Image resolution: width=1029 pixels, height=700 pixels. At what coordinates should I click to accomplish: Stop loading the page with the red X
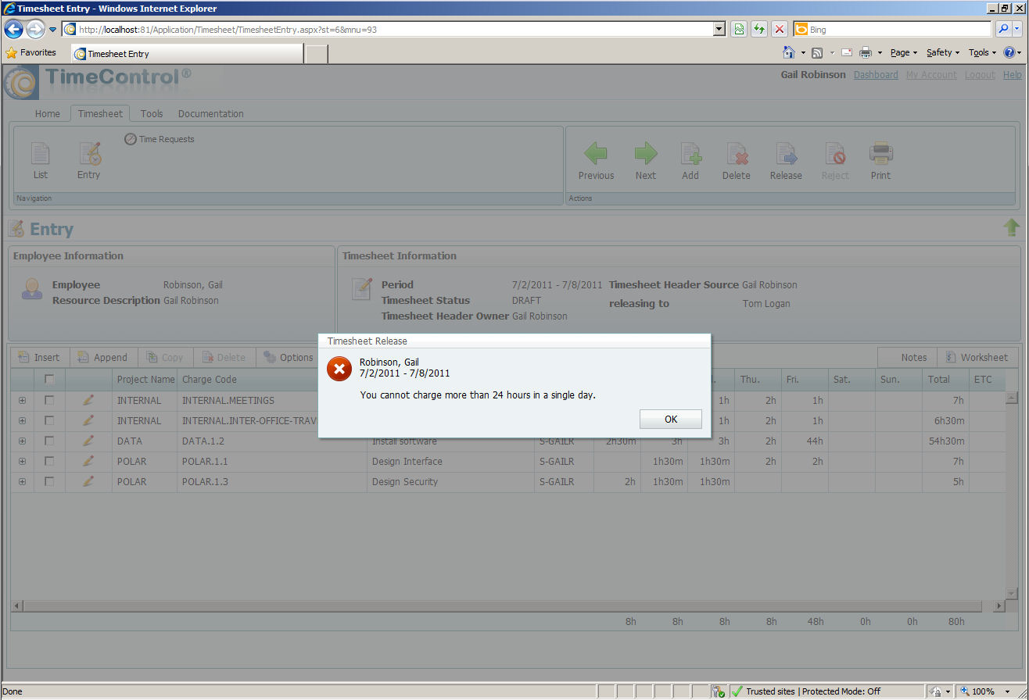[780, 30]
